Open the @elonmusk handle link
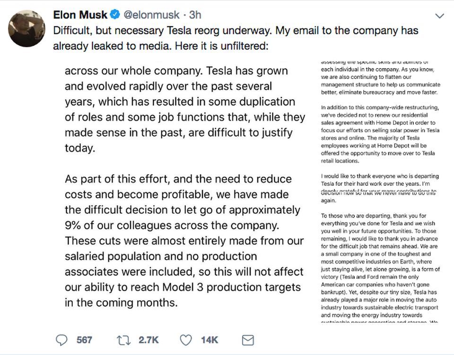The height and width of the screenshot is (355, 454). (151, 15)
